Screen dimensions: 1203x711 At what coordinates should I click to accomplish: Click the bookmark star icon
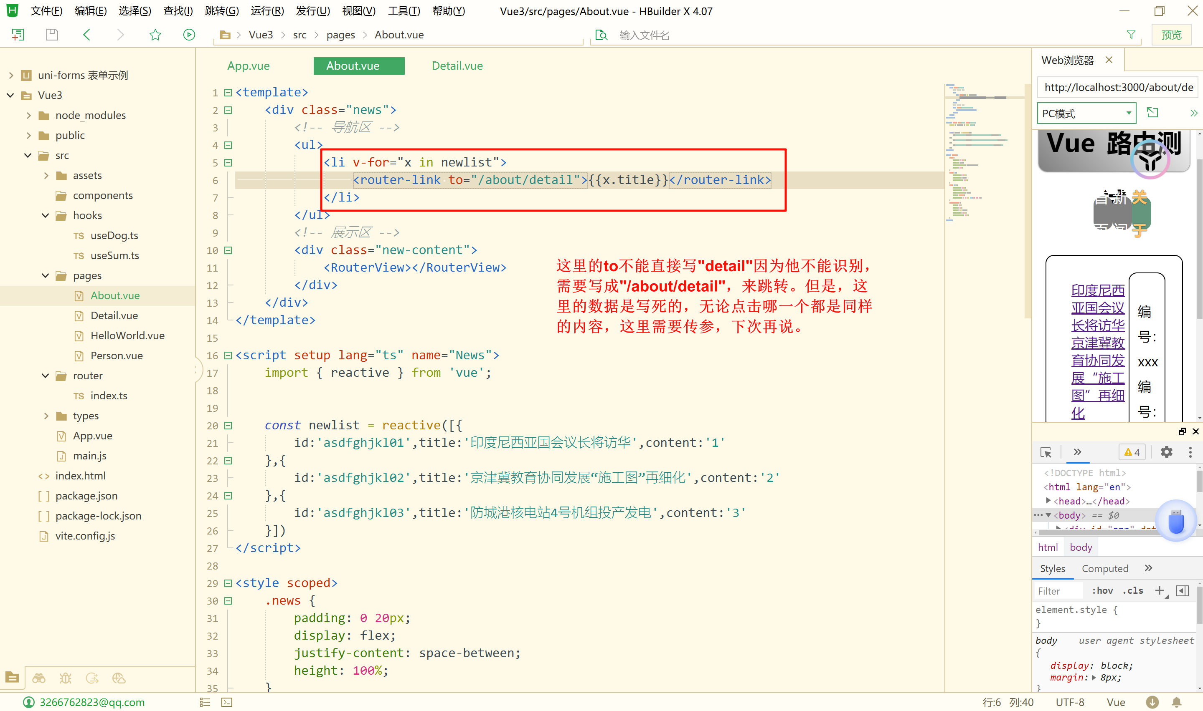click(155, 35)
